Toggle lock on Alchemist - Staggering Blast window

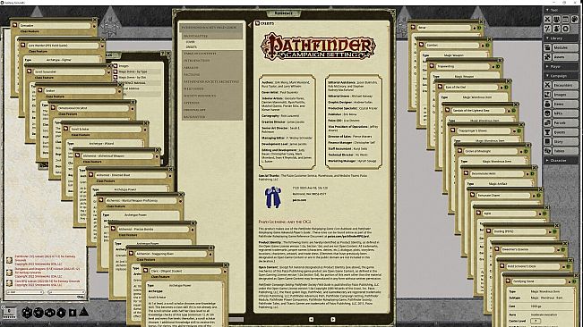click(210, 254)
